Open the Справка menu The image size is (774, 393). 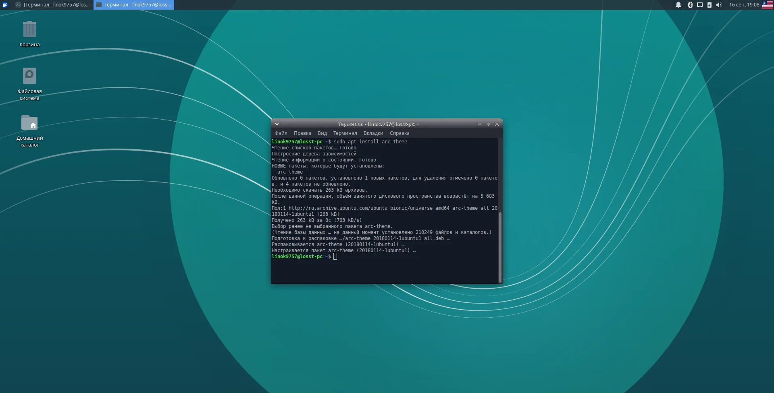click(399, 133)
